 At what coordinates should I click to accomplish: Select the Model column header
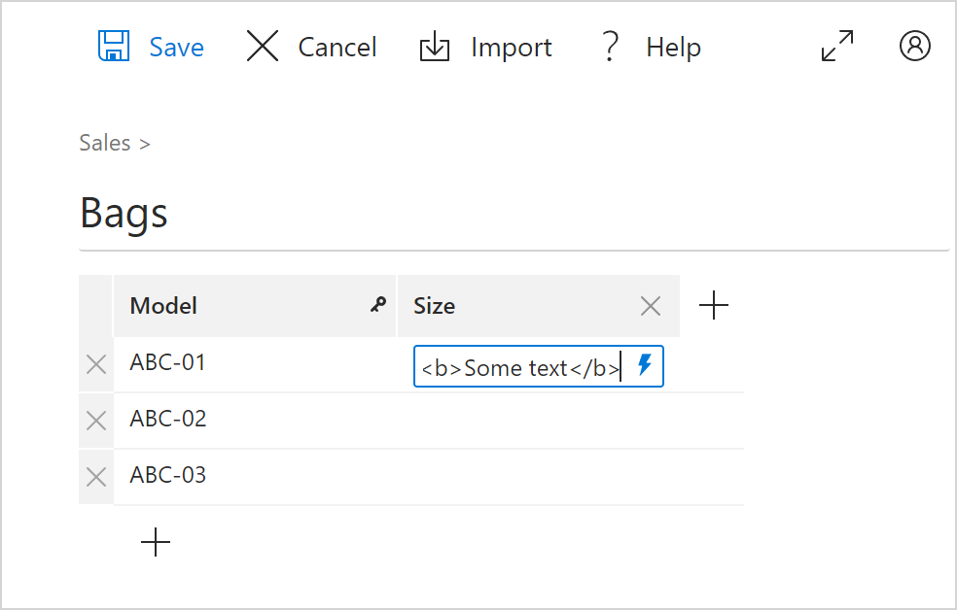point(255,306)
